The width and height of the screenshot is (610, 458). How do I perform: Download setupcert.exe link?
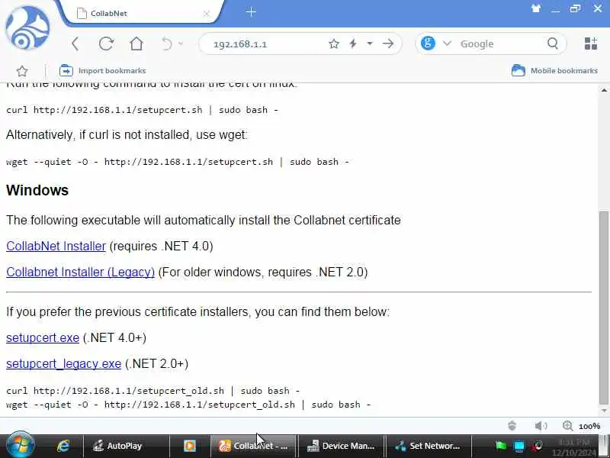pyautogui.click(x=43, y=337)
